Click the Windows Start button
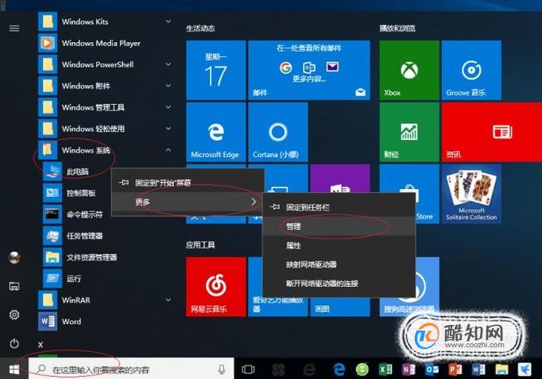542x379 pixels. [14, 369]
